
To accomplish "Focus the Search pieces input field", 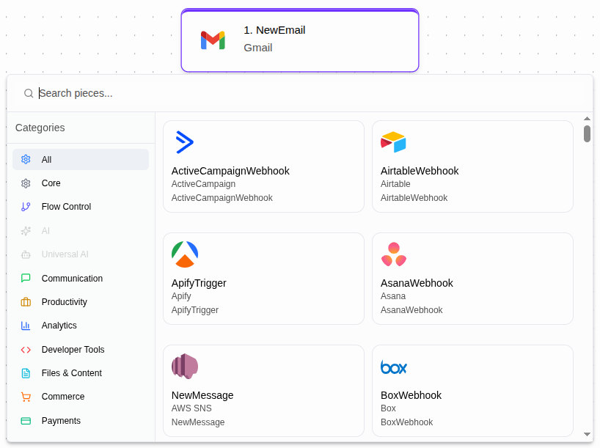I will pos(293,93).
